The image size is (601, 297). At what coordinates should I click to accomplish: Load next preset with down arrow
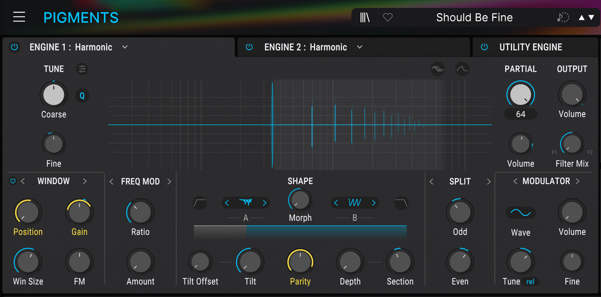click(591, 17)
